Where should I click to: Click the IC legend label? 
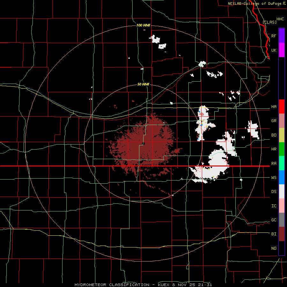pos(274,206)
